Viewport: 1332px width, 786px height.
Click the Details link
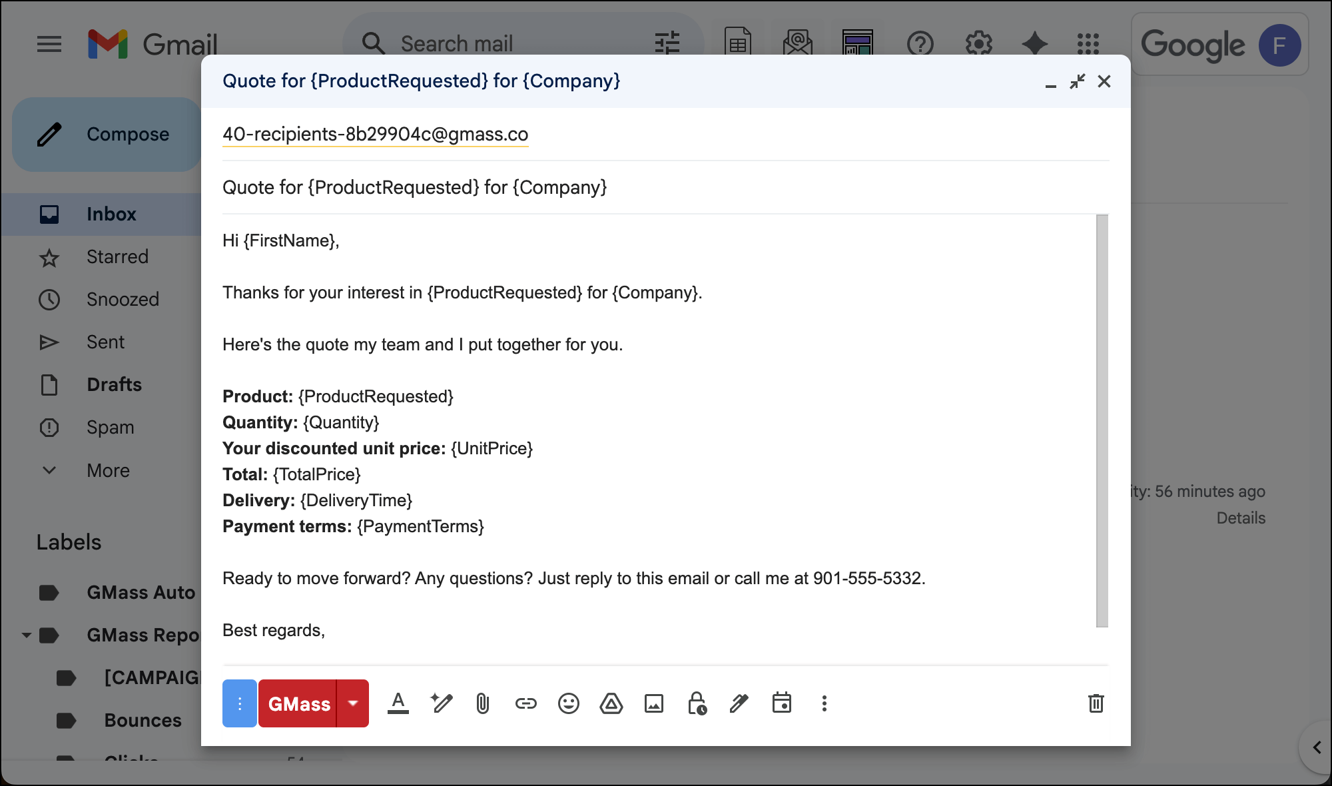click(x=1241, y=518)
